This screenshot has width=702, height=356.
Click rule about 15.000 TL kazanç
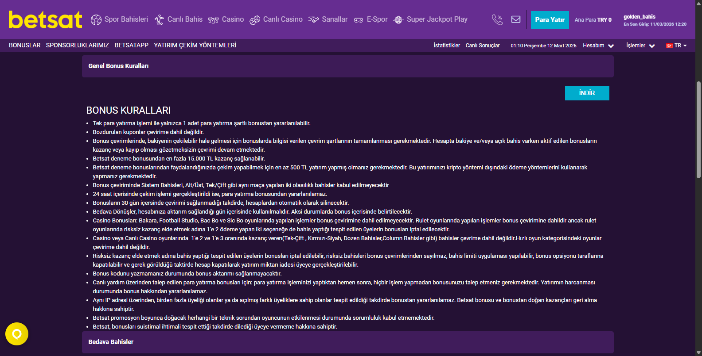[x=179, y=159]
